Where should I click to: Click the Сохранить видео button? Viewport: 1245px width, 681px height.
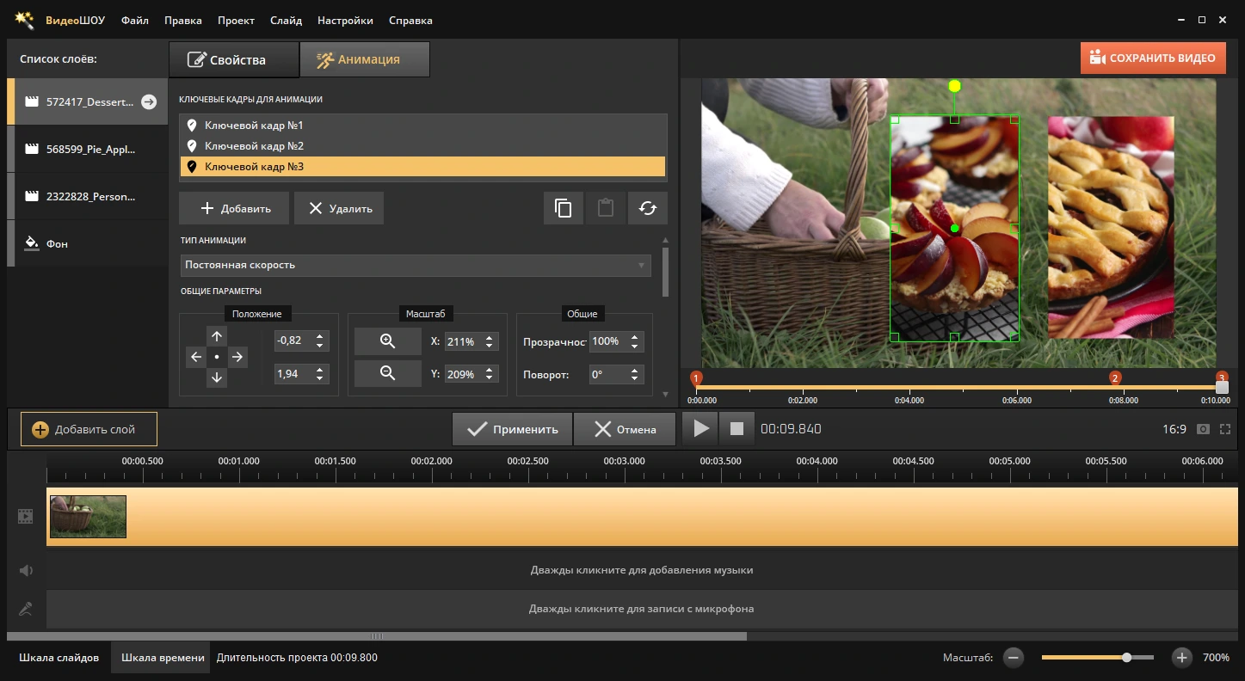pyautogui.click(x=1154, y=58)
